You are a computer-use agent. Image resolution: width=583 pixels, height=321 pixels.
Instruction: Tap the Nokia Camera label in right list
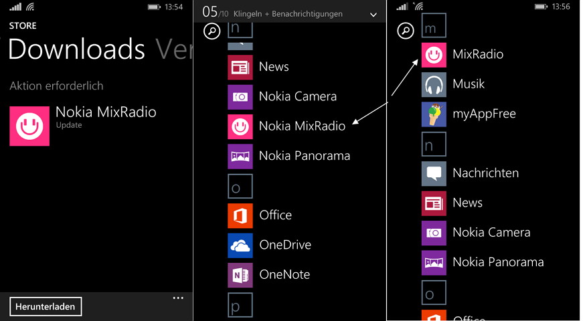(491, 233)
